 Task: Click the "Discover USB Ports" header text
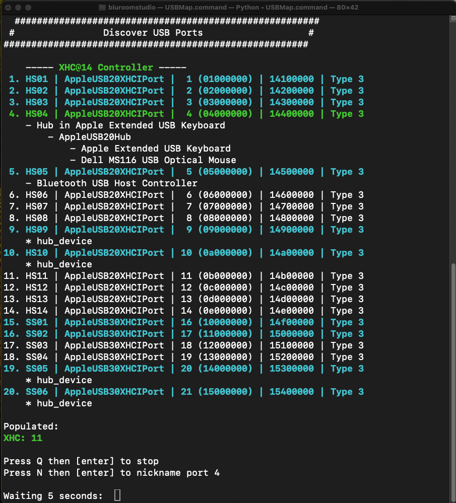pyautogui.click(x=153, y=33)
